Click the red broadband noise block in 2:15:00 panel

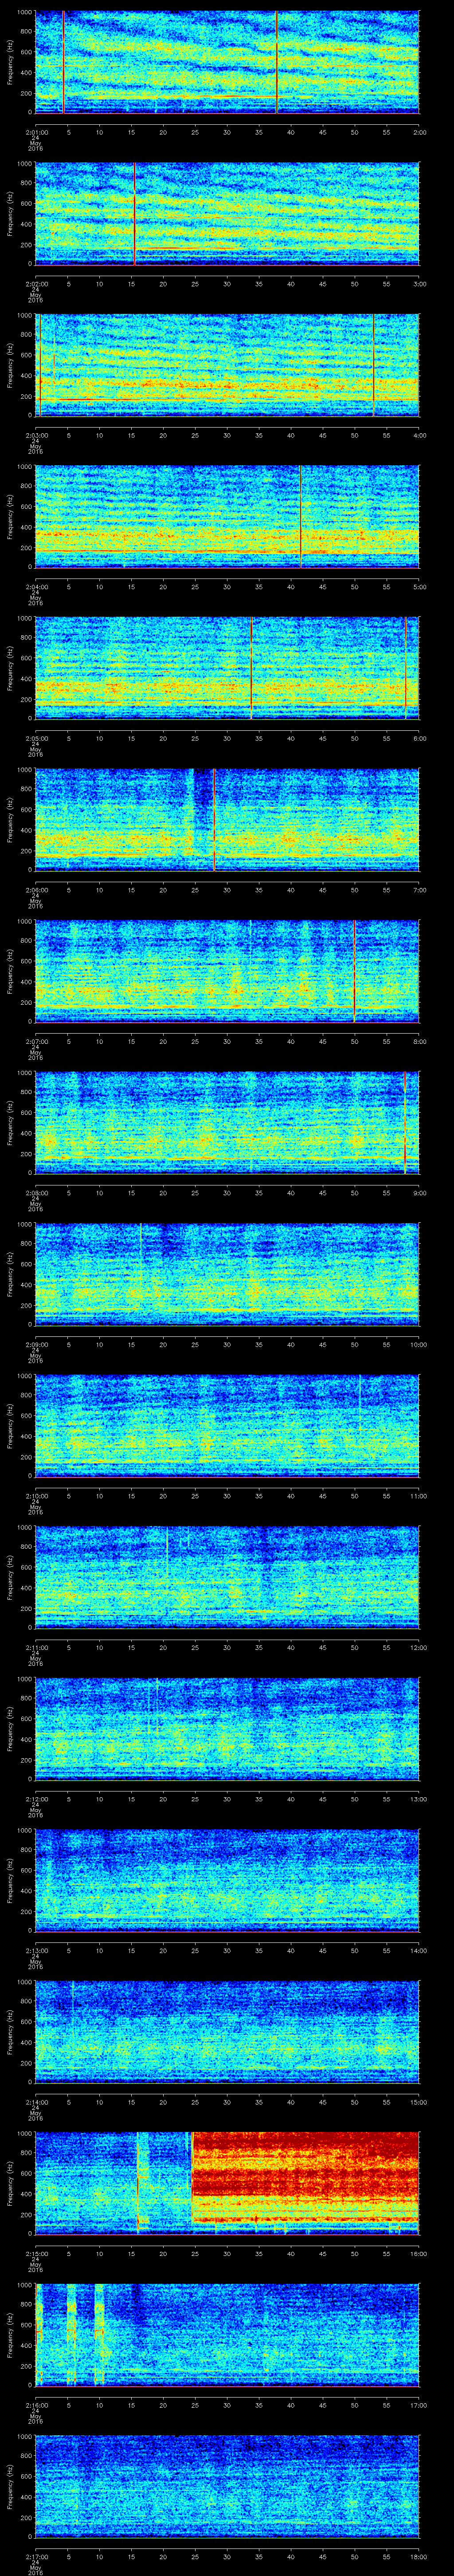305,2178
